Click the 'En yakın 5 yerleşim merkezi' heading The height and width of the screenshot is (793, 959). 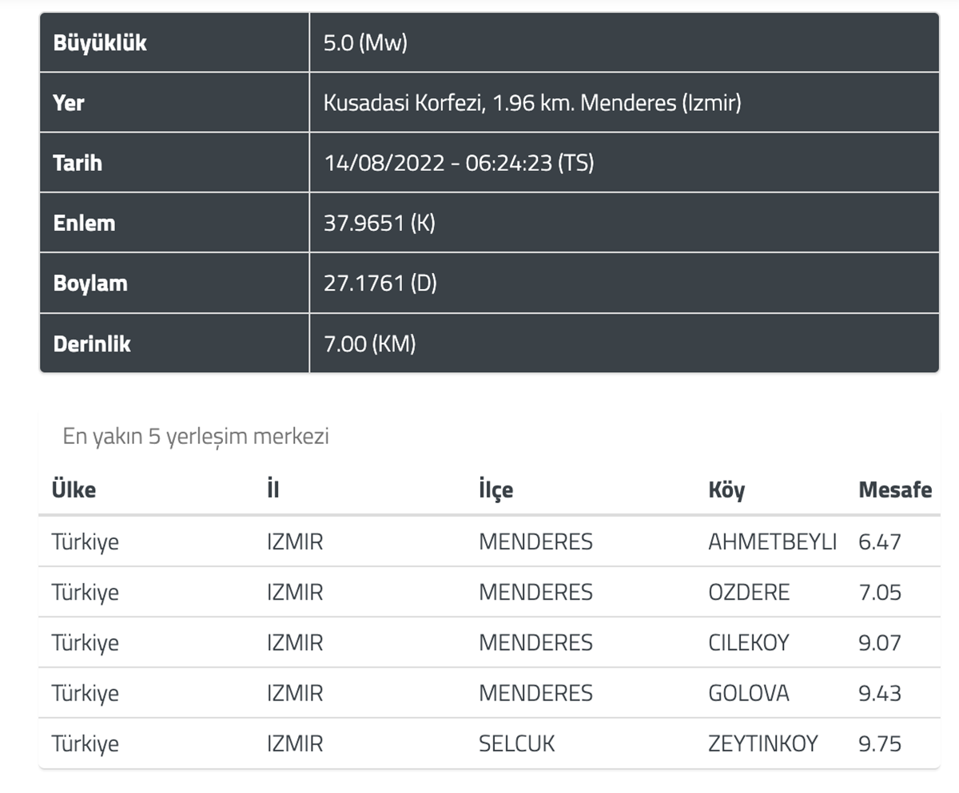[x=196, y=436]
